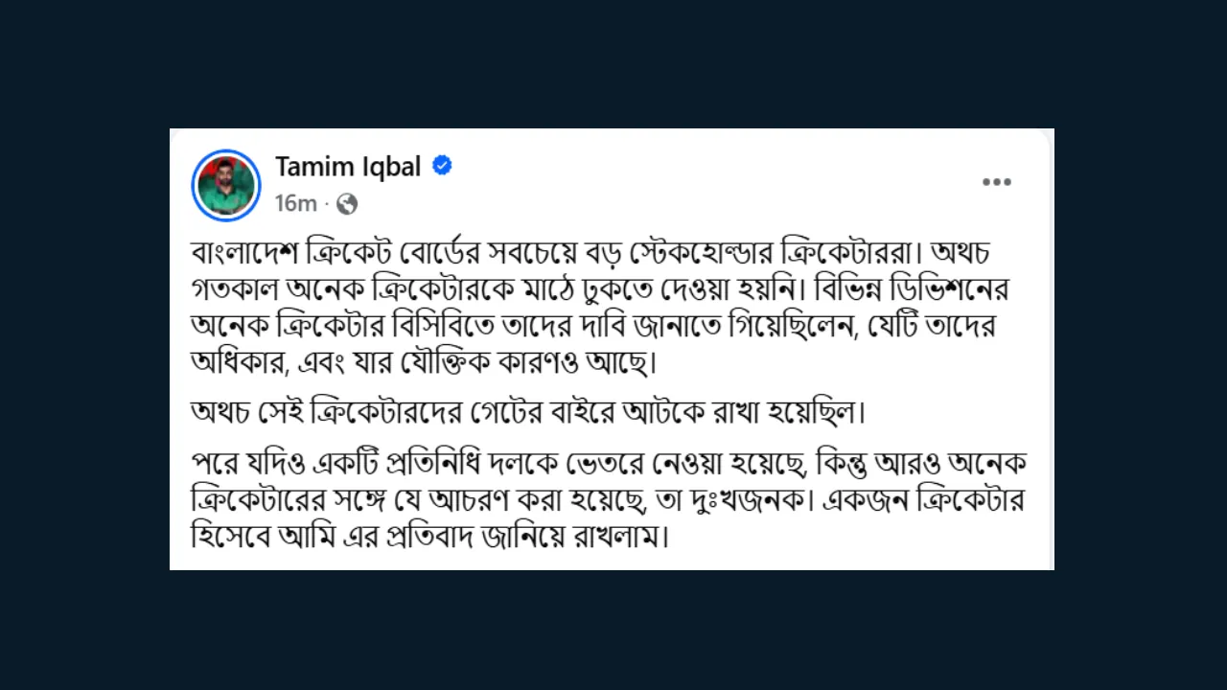Image resolution: width=1227 pixels, height=690 pixels.
Task: Open the 16m timestamp link
Action: pyautogui.click(x=295, y=203)
